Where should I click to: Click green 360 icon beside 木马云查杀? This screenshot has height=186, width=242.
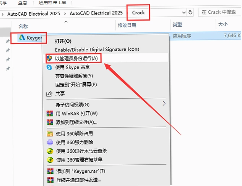tap(50, 151)
